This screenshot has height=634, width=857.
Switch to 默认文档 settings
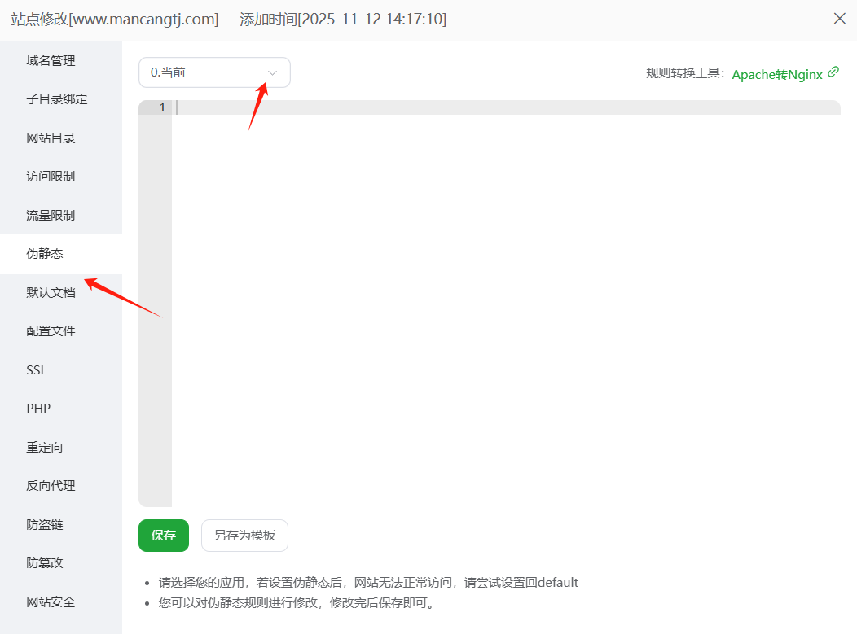pos(51,293)
